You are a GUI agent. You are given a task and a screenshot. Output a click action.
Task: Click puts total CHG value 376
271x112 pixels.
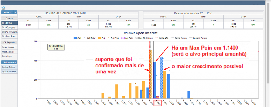point(173,25)
